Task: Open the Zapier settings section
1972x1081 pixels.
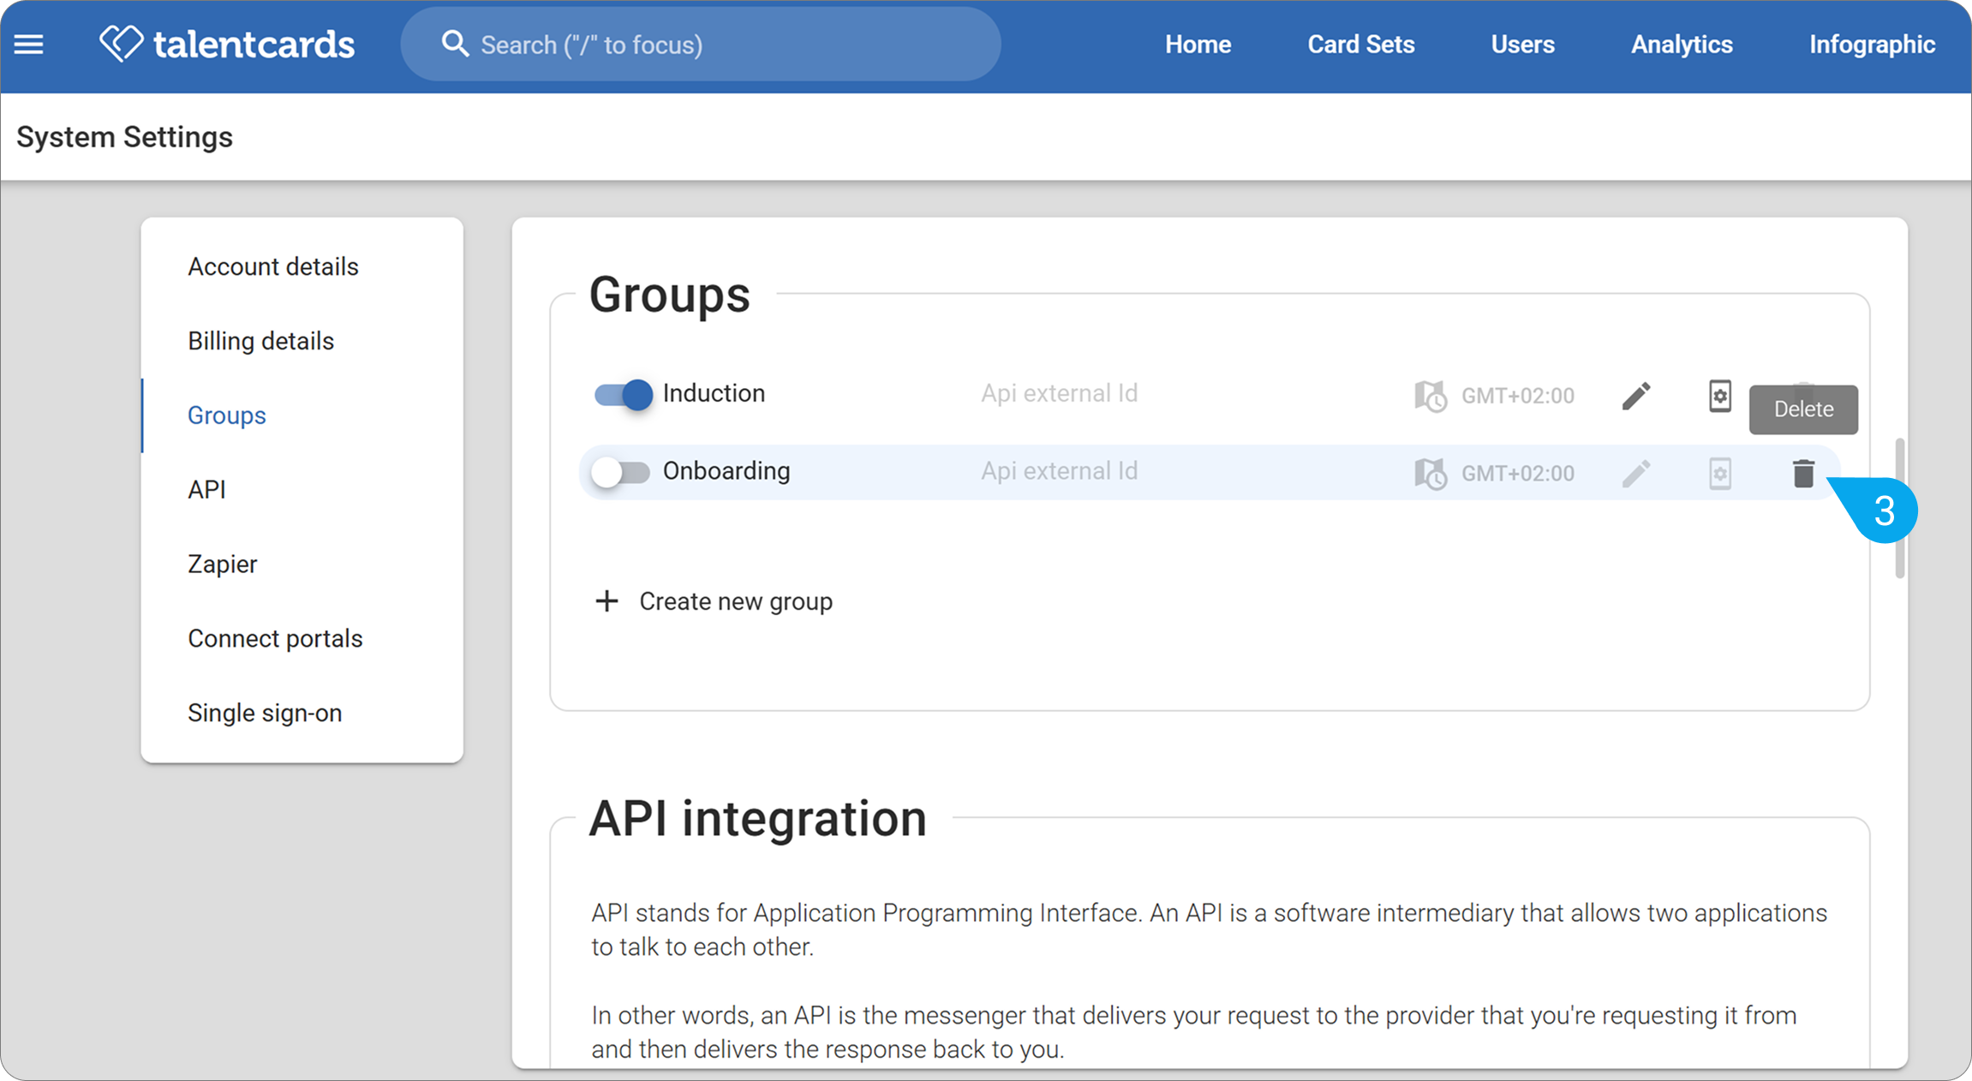Action: (223, 564)
